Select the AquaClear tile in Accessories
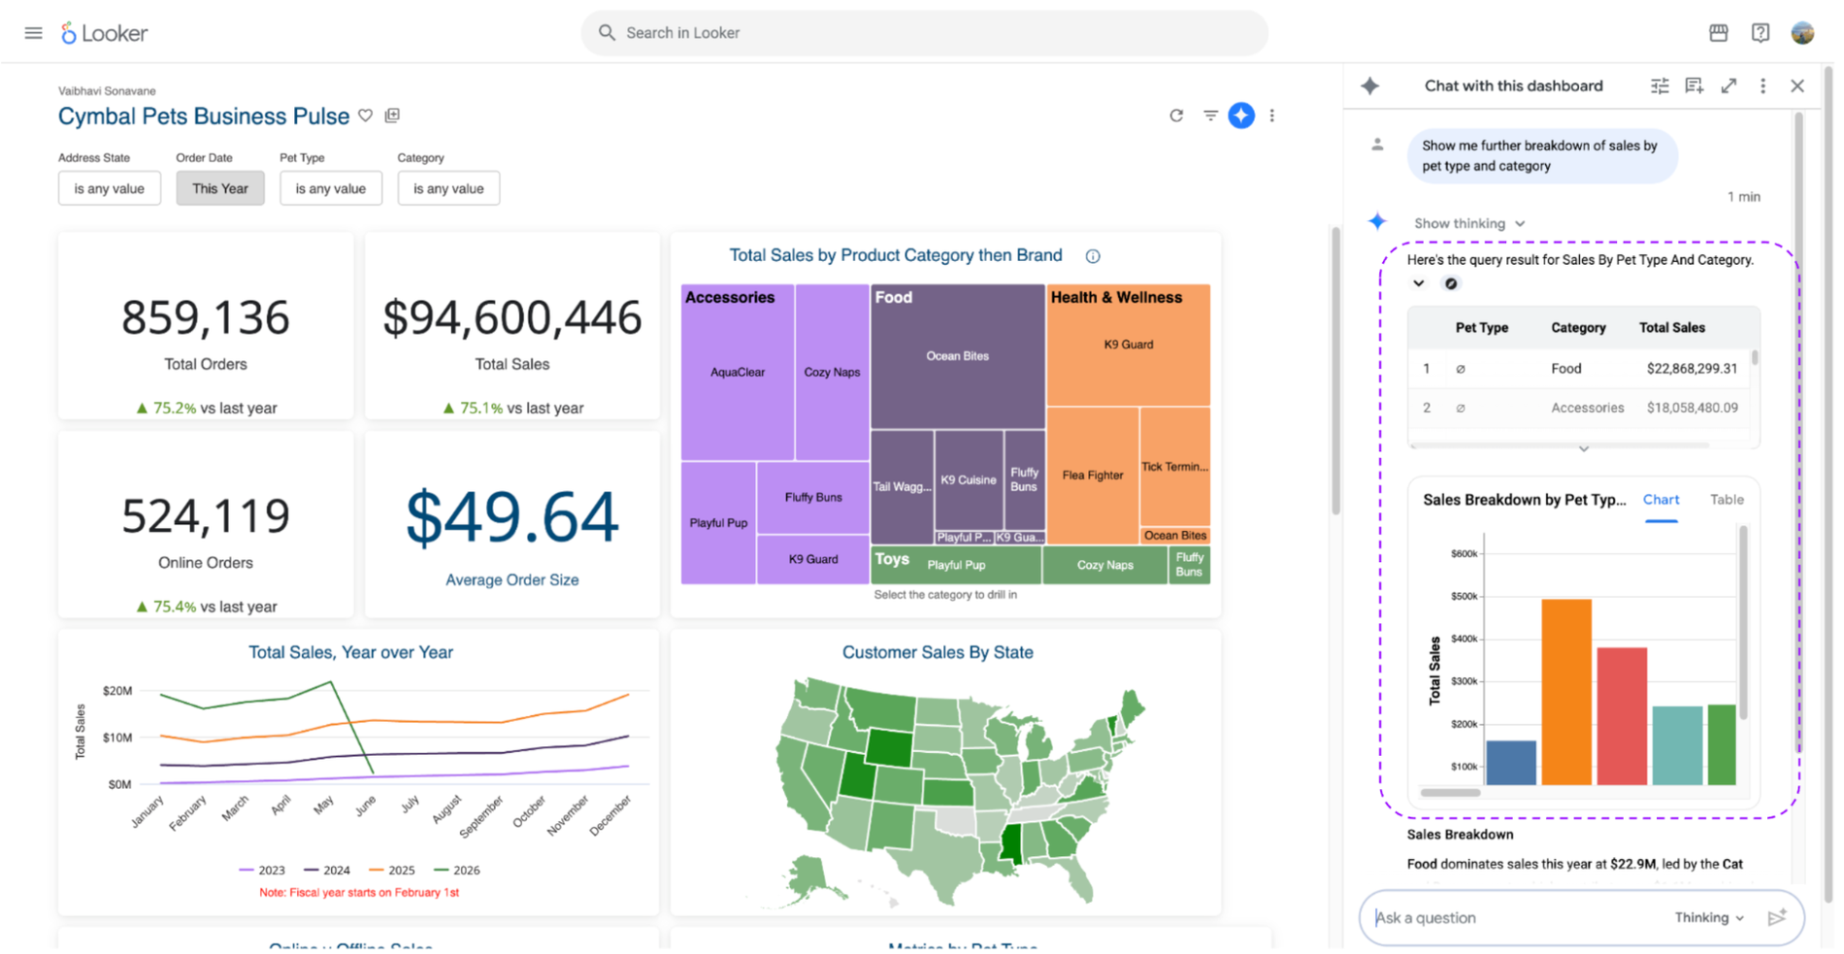Viewport: 1844px width, 954px height. 738,373
